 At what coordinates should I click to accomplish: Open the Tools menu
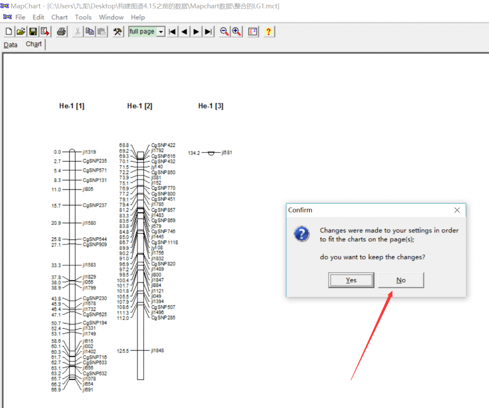click(83, 17)
